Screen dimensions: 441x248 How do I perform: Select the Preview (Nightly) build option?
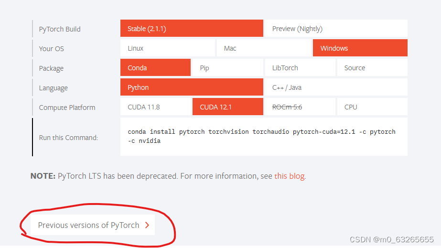pos(336,28)
